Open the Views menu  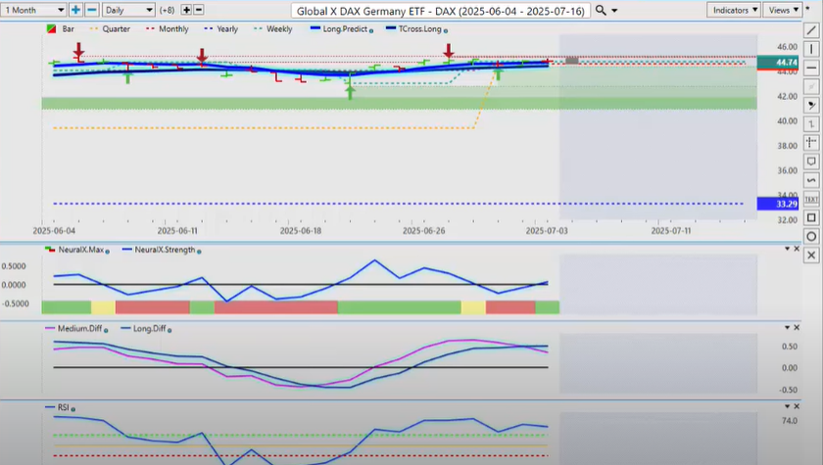point(782,10)
